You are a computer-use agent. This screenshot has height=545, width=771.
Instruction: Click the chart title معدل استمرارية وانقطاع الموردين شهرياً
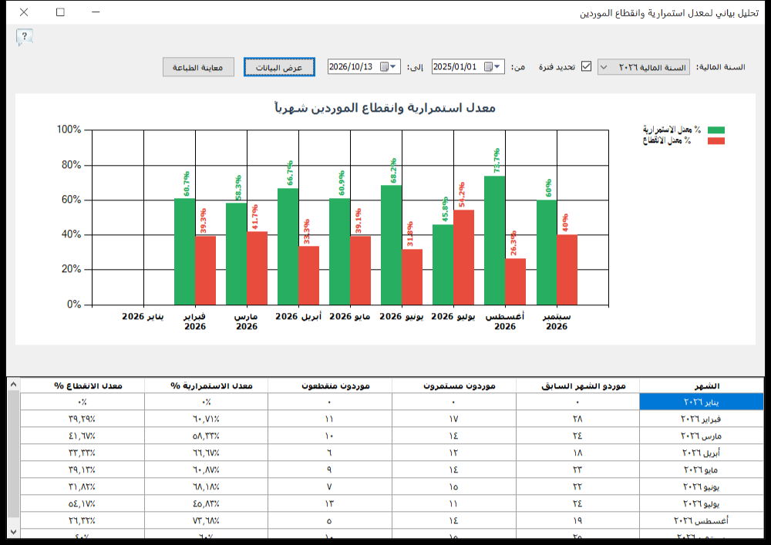[385, 108]
